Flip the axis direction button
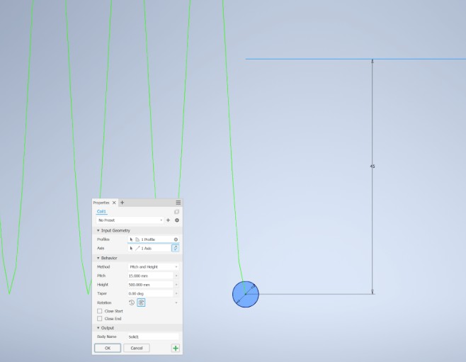The image size is (466, 362). tap(176, 248)
